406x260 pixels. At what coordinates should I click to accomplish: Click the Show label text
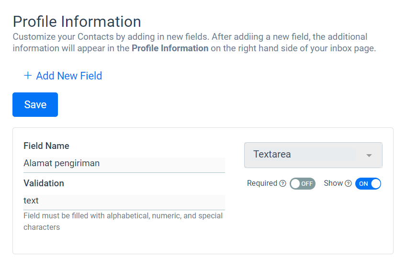coord(333,183)
